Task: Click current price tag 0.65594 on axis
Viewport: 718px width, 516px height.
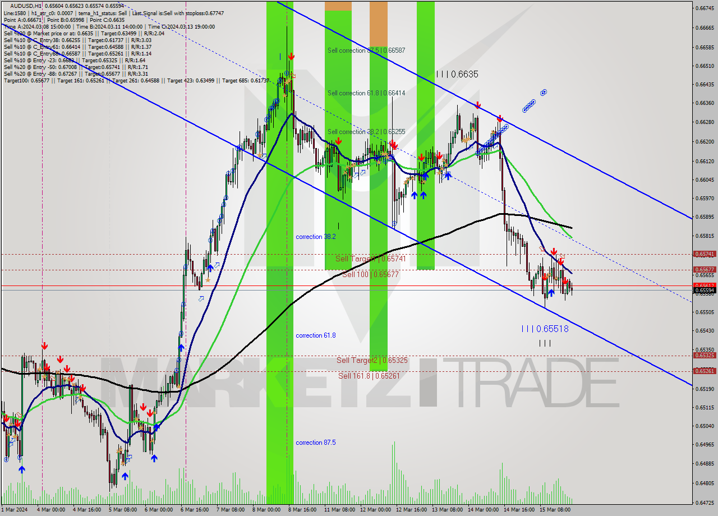Action: [x=705, y=291]
